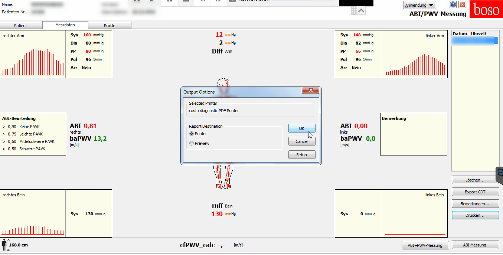Click left arm Dia value 82
Screen dimensions: 503x255
(358, 43)
